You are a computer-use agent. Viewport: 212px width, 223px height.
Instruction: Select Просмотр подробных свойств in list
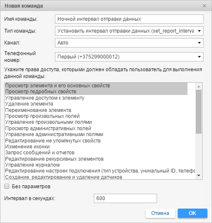[x=96, y=92]
